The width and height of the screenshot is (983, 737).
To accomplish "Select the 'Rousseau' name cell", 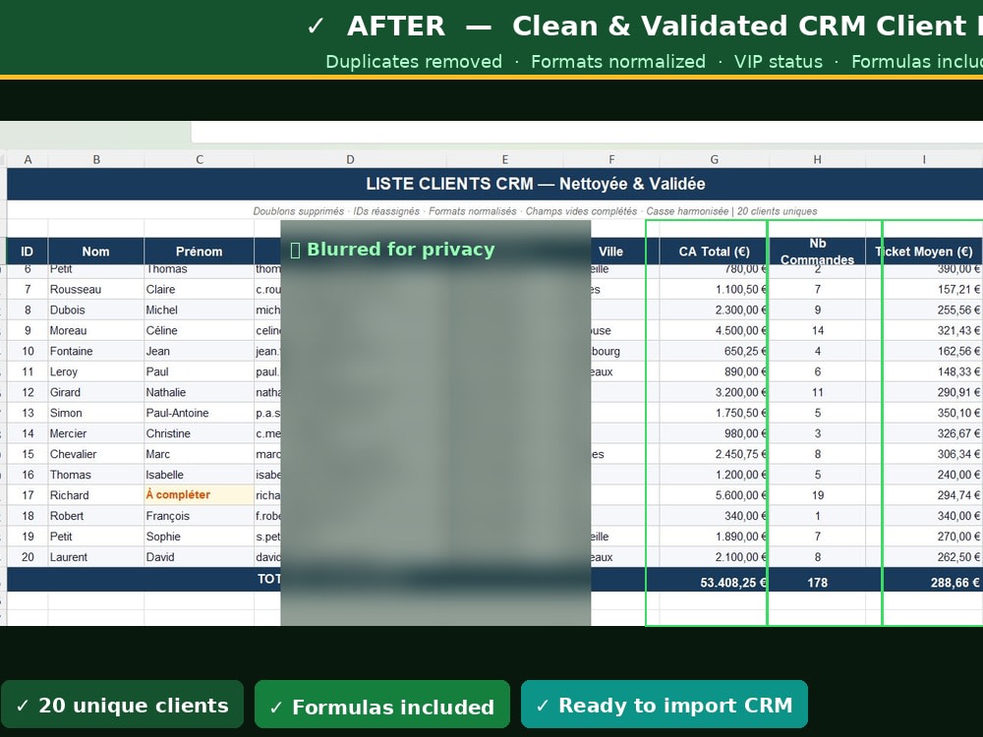I will [x=96, y=290].
